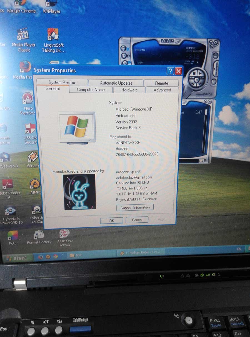Viewport: 250px width, 337px height.
Task: Open CyberLink PowerDVD 10 from the desktop
Action: (x=11, y=215)
